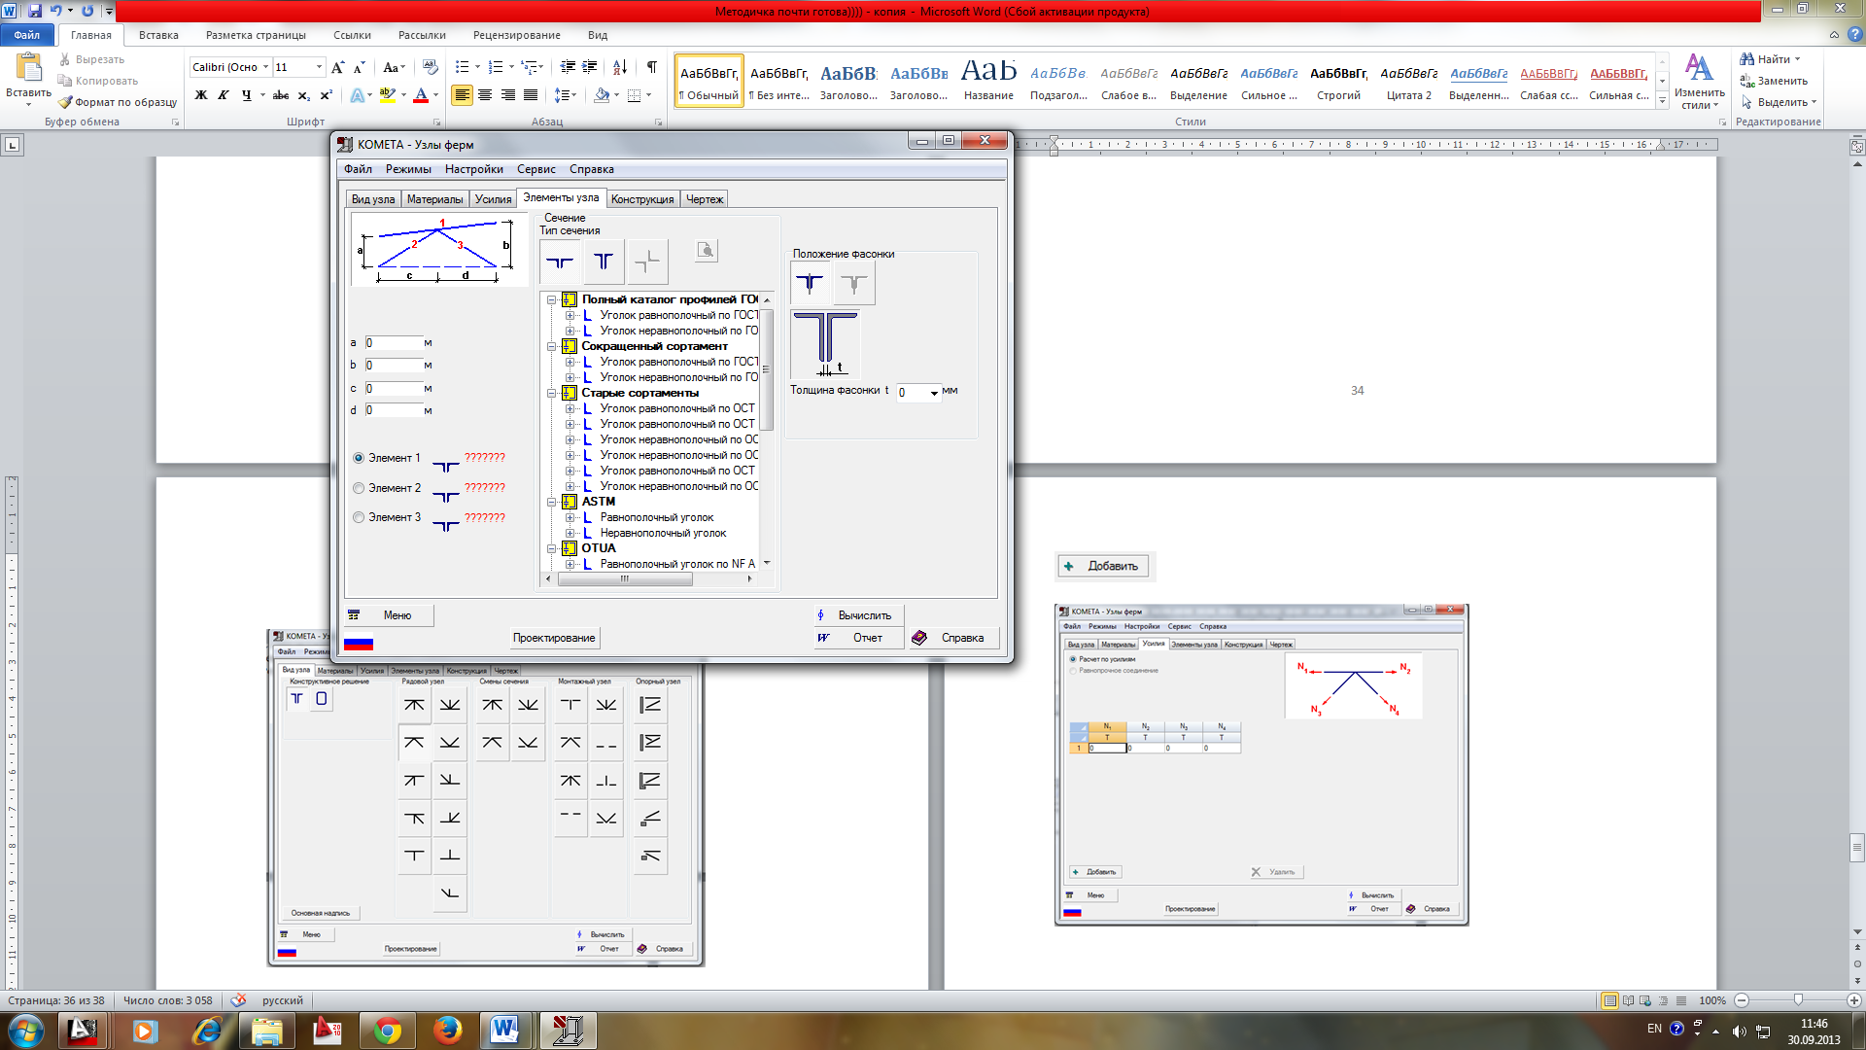Choose the second gusset position icon
This screenshot has width=1866, height=1050.
(x=854, y=283)
